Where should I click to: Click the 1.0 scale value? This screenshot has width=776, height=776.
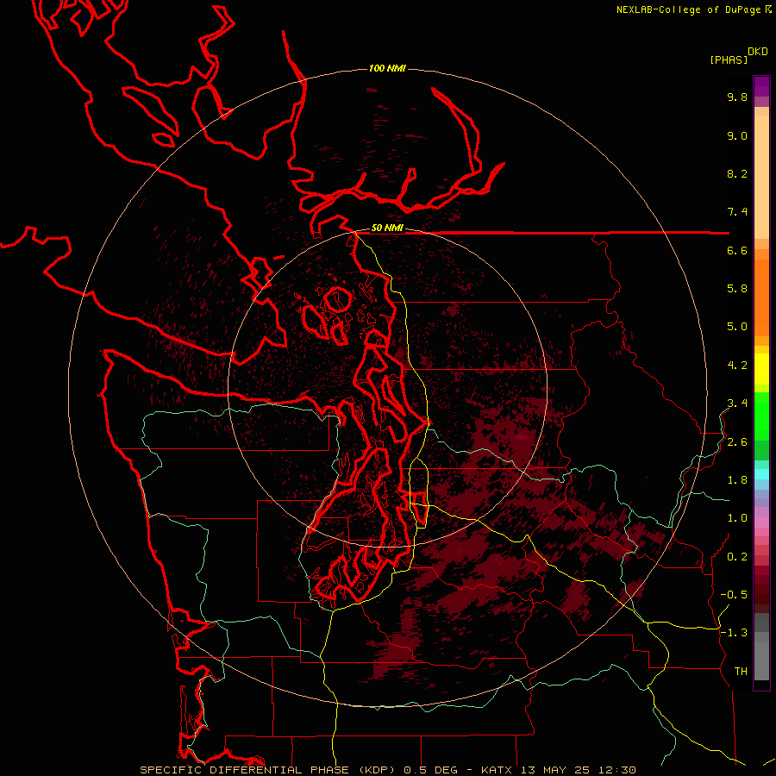pos(737,518)
